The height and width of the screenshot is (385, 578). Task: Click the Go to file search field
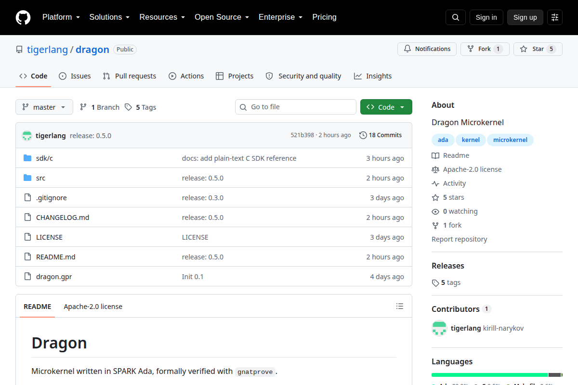[x=296, y=107]
